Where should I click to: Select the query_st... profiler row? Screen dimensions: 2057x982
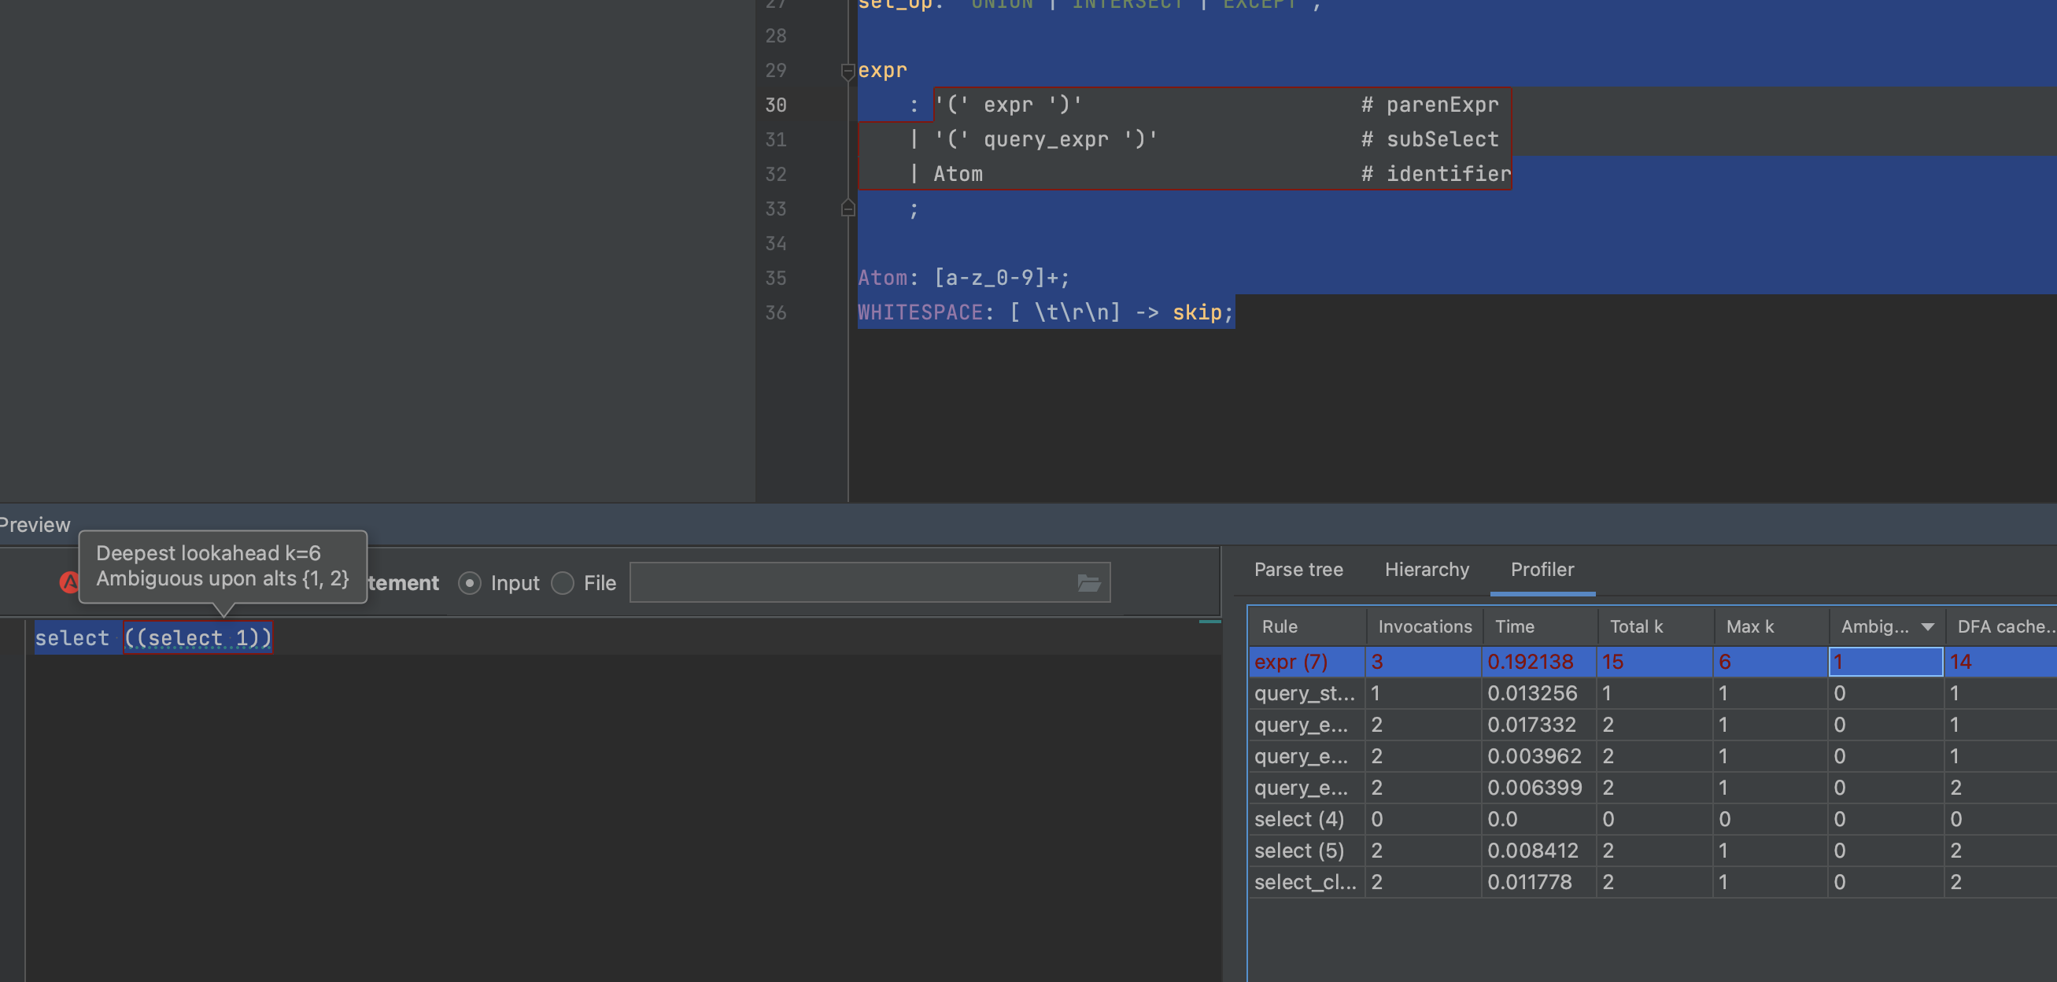[x=1653, y=693]
